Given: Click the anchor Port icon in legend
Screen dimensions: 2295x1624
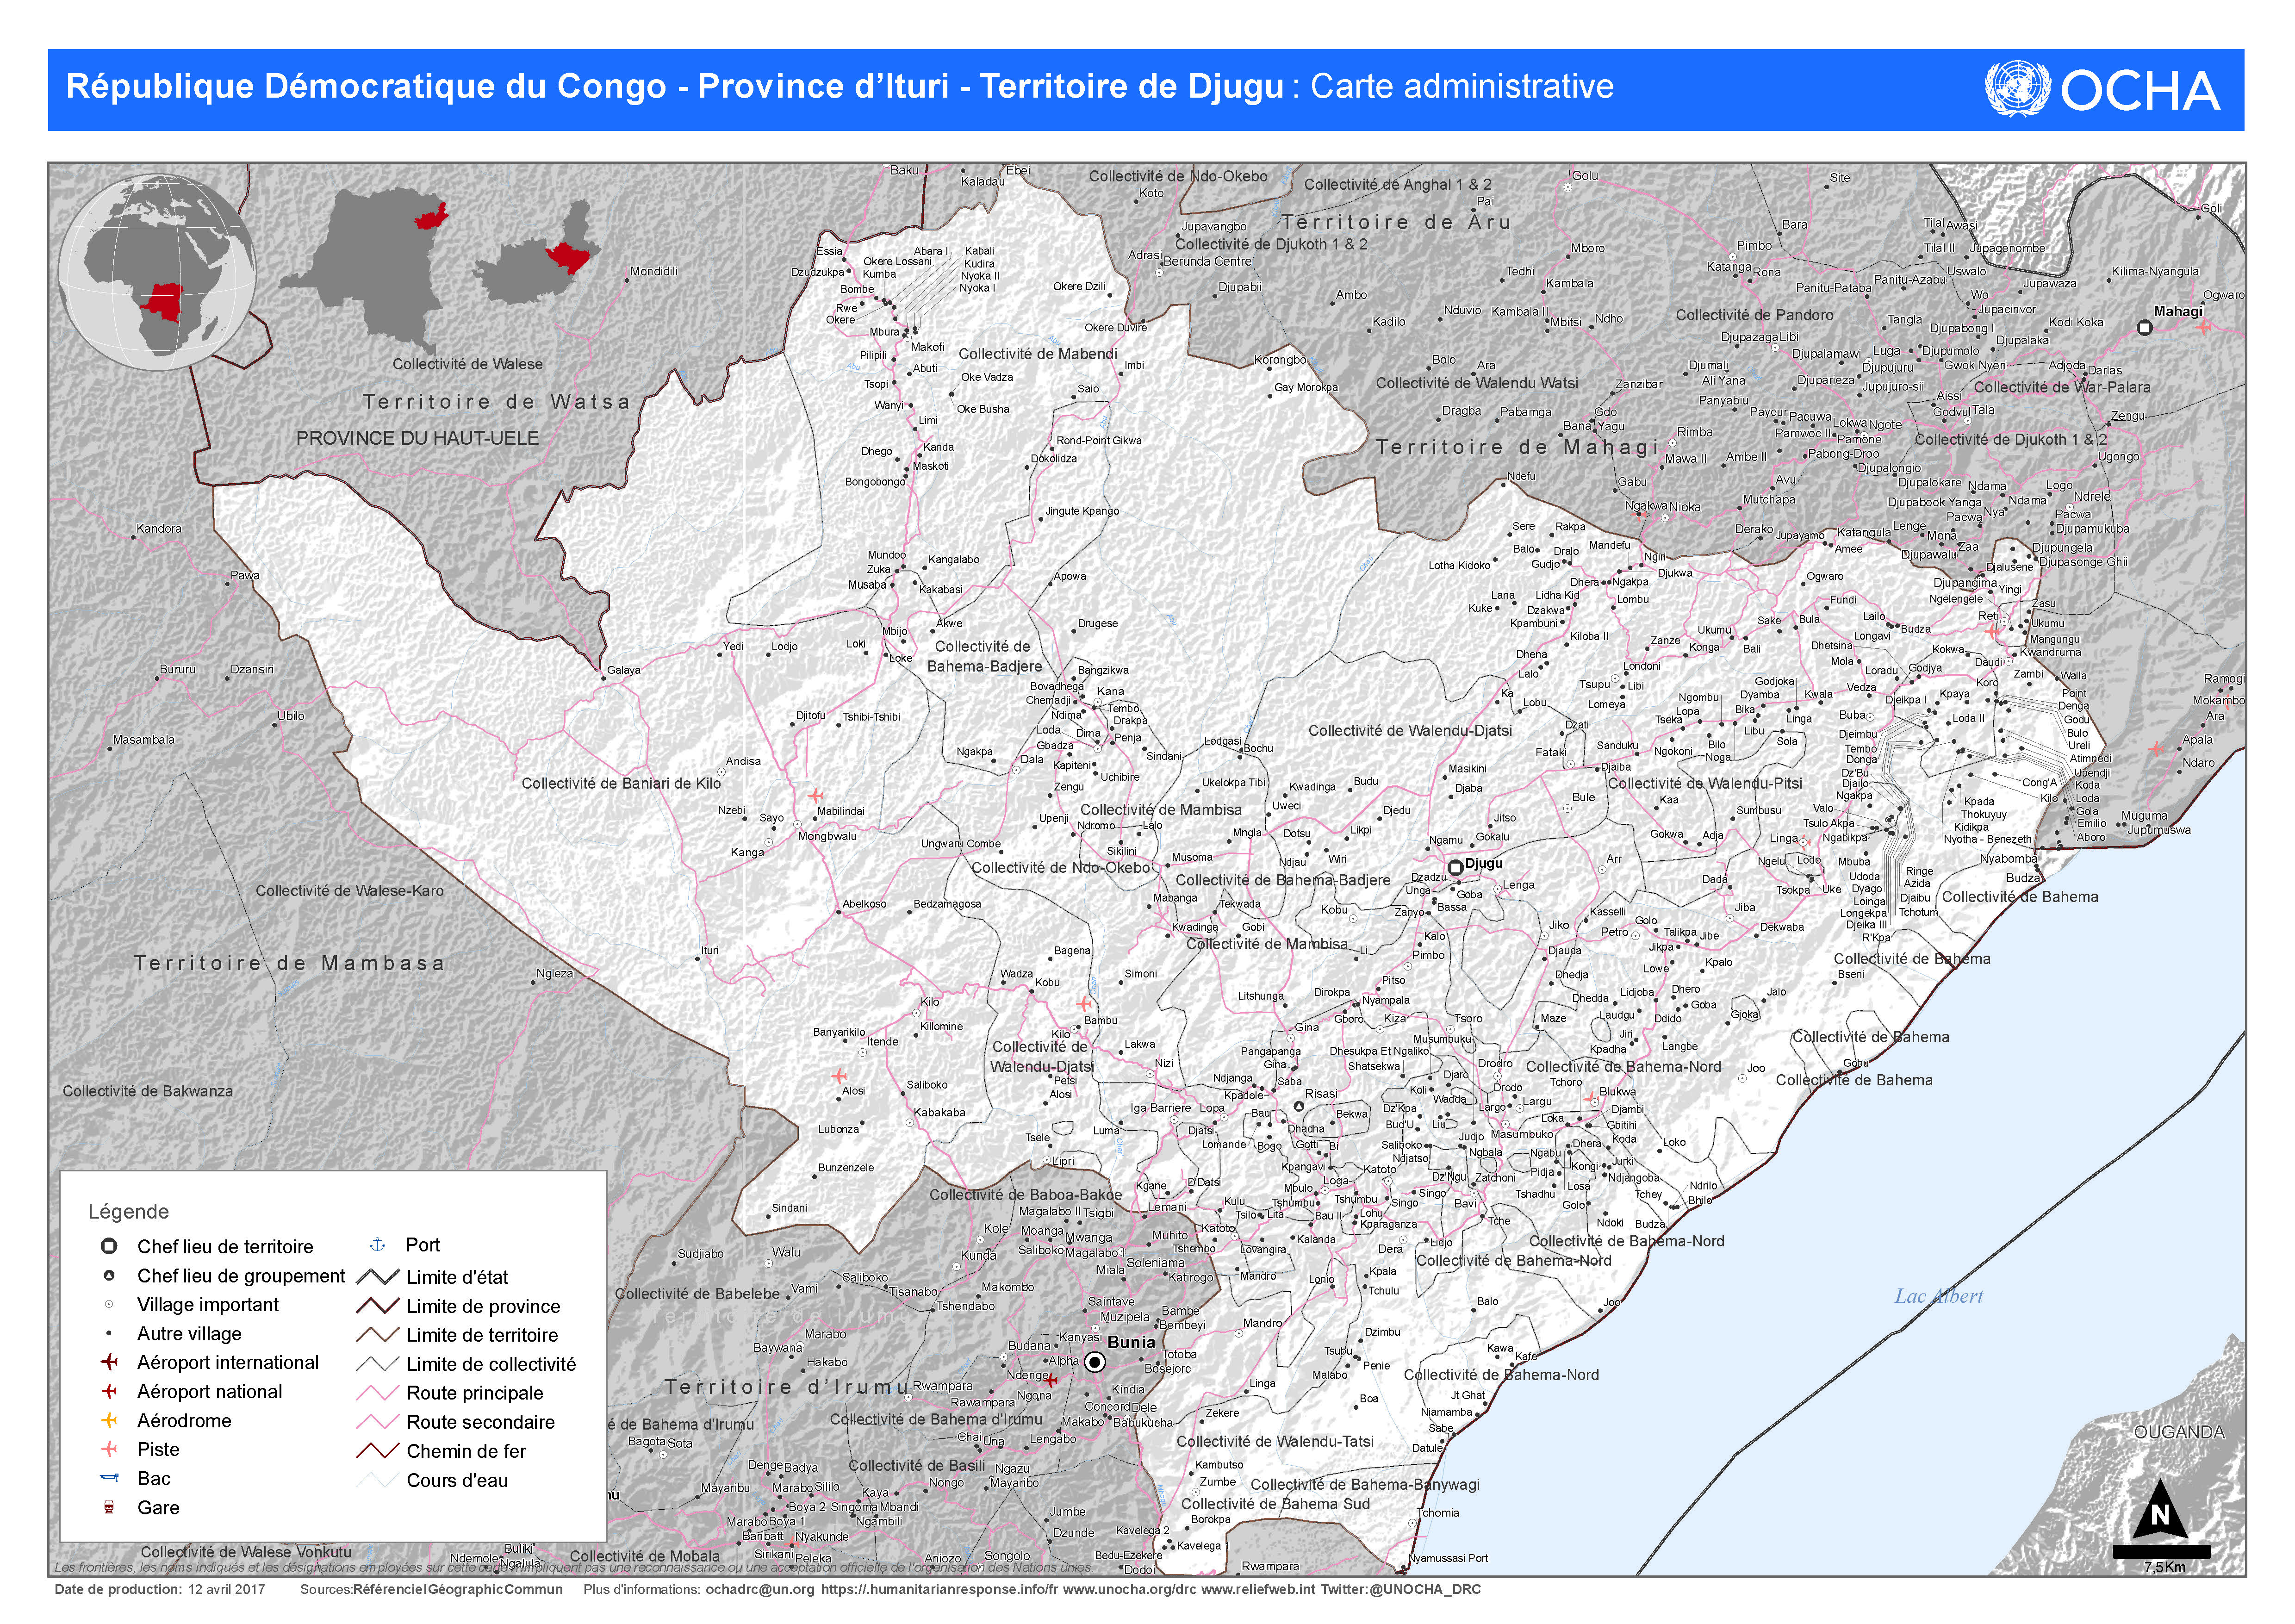Looking at the screenshot, I should pos(377,1245).
